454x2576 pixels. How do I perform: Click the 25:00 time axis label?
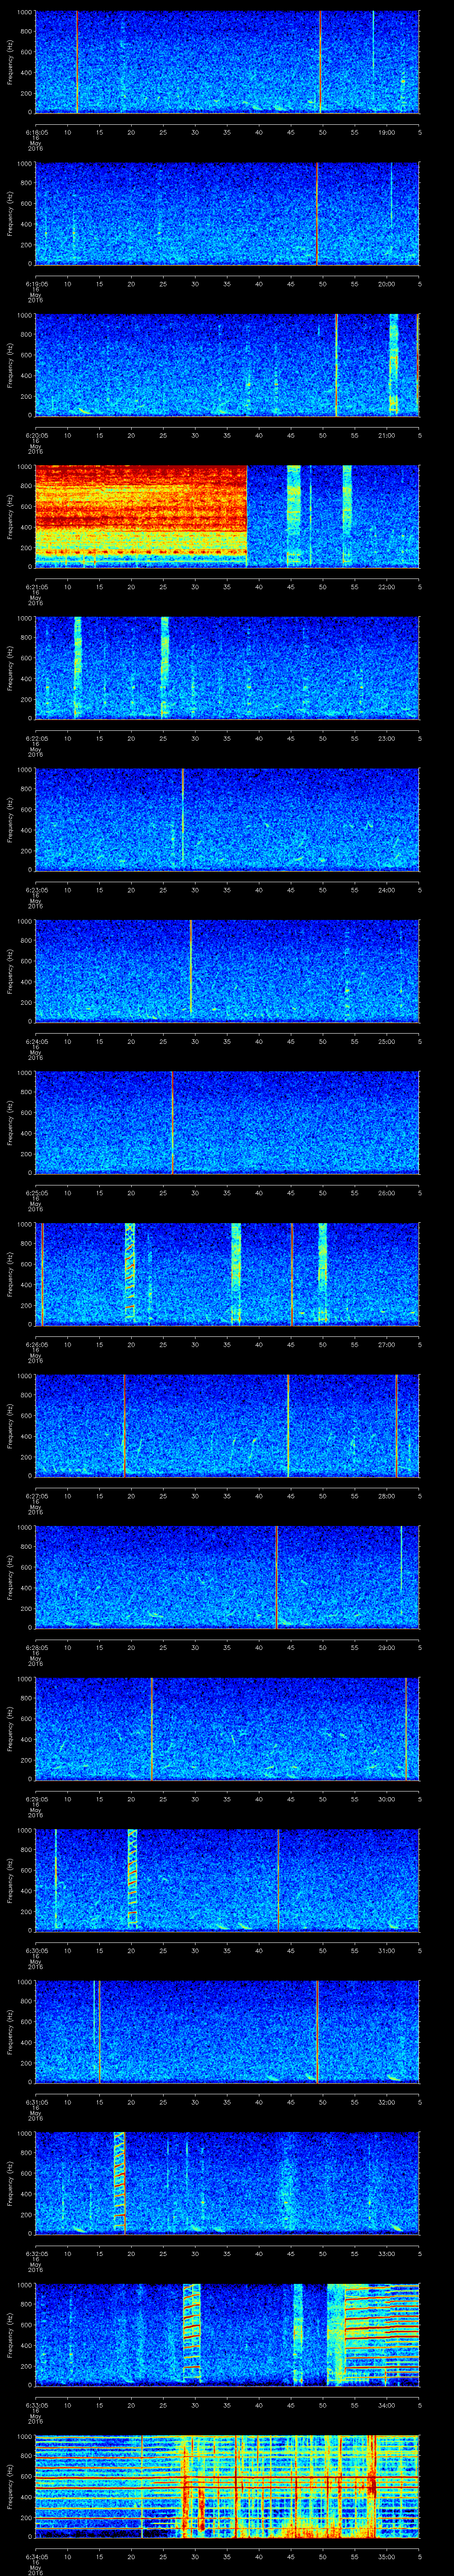pyautogui.click(x=386, y=1041)
